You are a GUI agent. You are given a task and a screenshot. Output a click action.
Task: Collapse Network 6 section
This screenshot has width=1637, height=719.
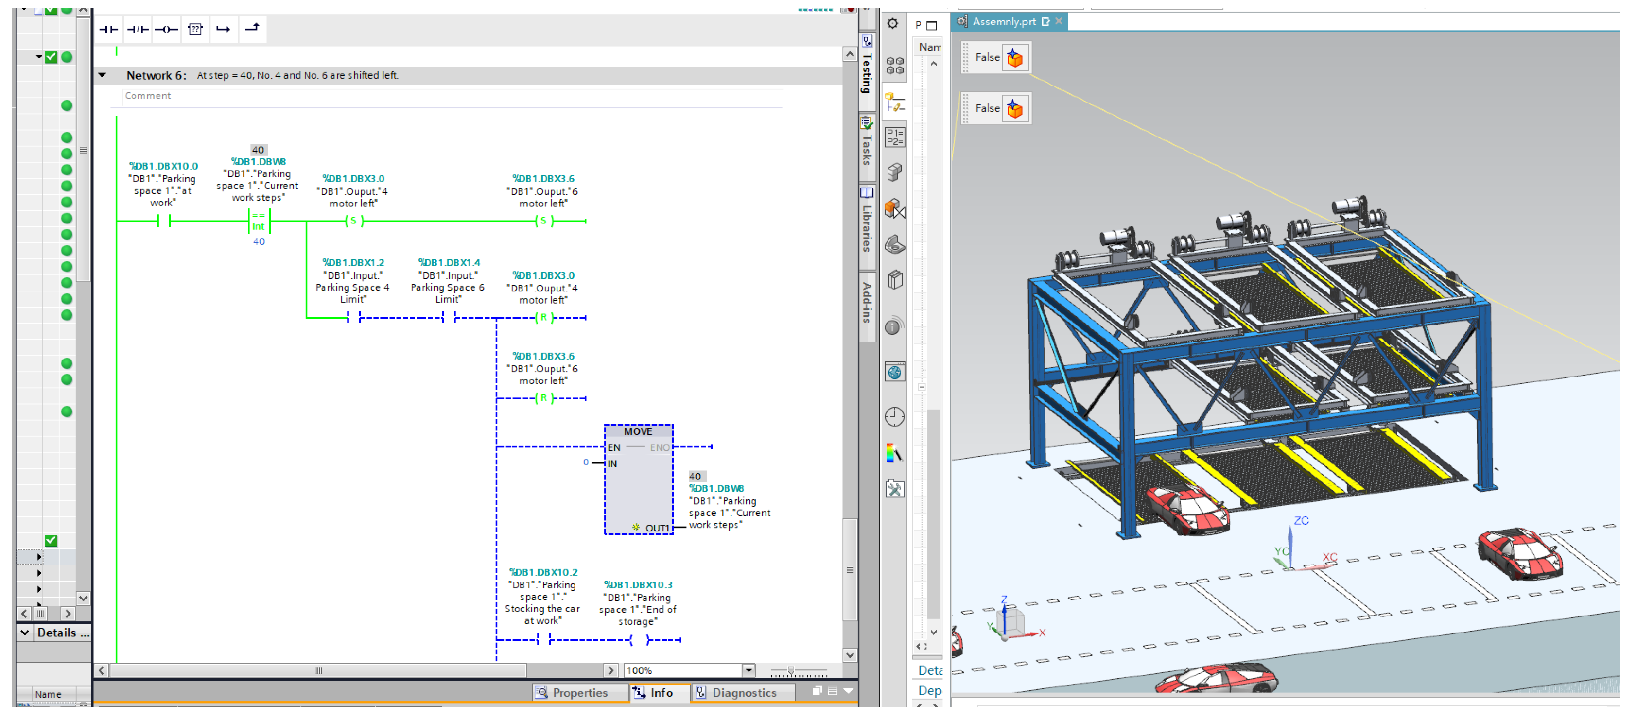point(102,75)
